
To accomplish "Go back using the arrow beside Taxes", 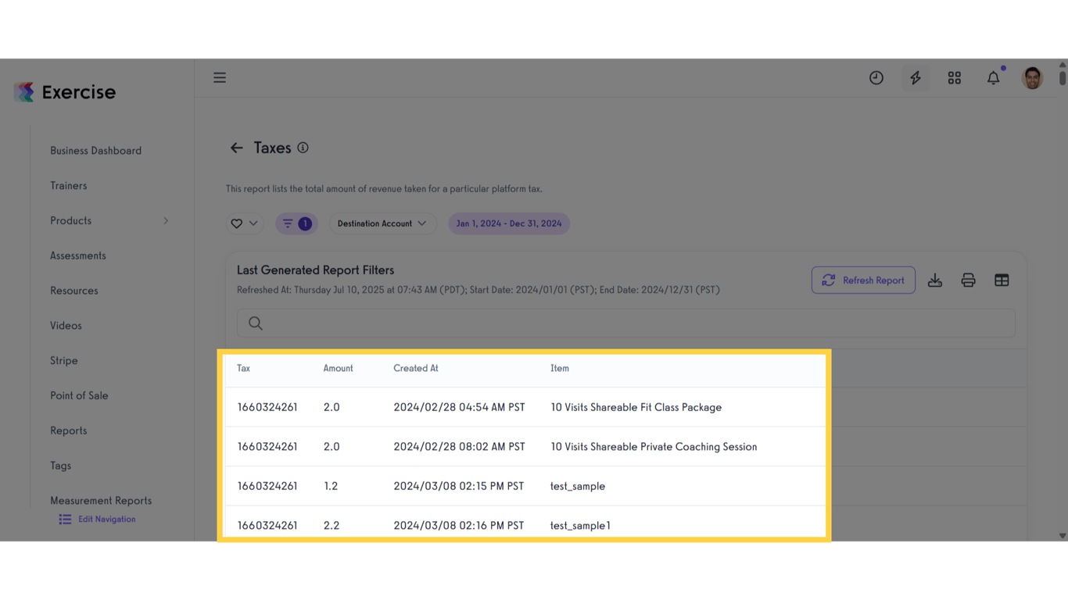I will pos(236,148).
